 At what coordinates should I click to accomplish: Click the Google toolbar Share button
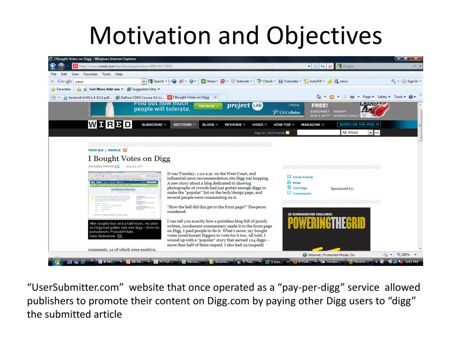coord(209,81)
